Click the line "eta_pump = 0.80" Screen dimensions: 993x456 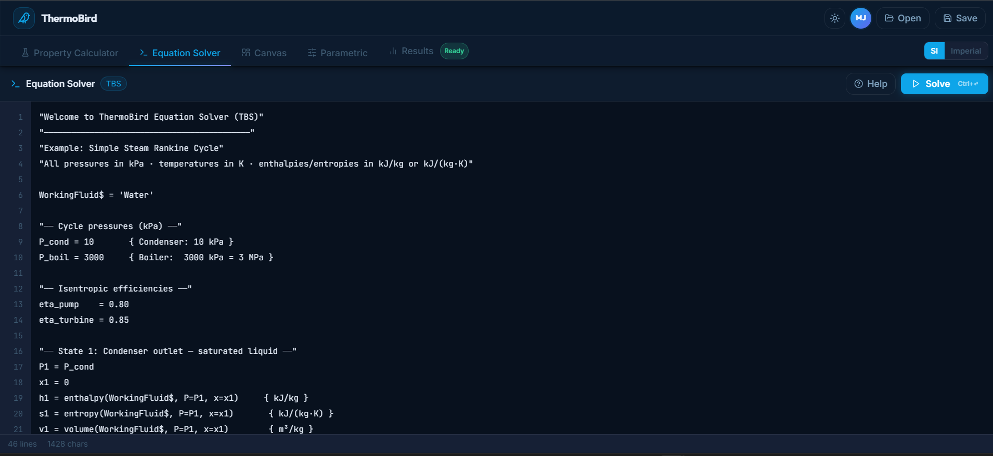coord(84,304)
